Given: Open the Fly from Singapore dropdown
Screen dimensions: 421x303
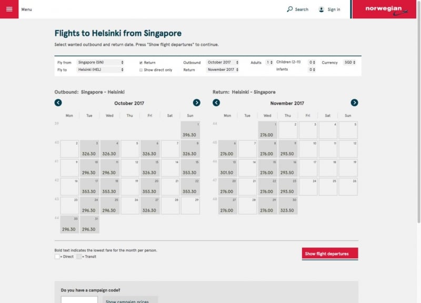Looking at the screenshot, I should (100, 62).
